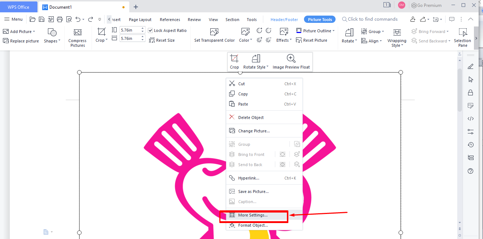The height and width of the screenshot is (239, 483).
Task: Click the Print icon
Action: [60, 19]
